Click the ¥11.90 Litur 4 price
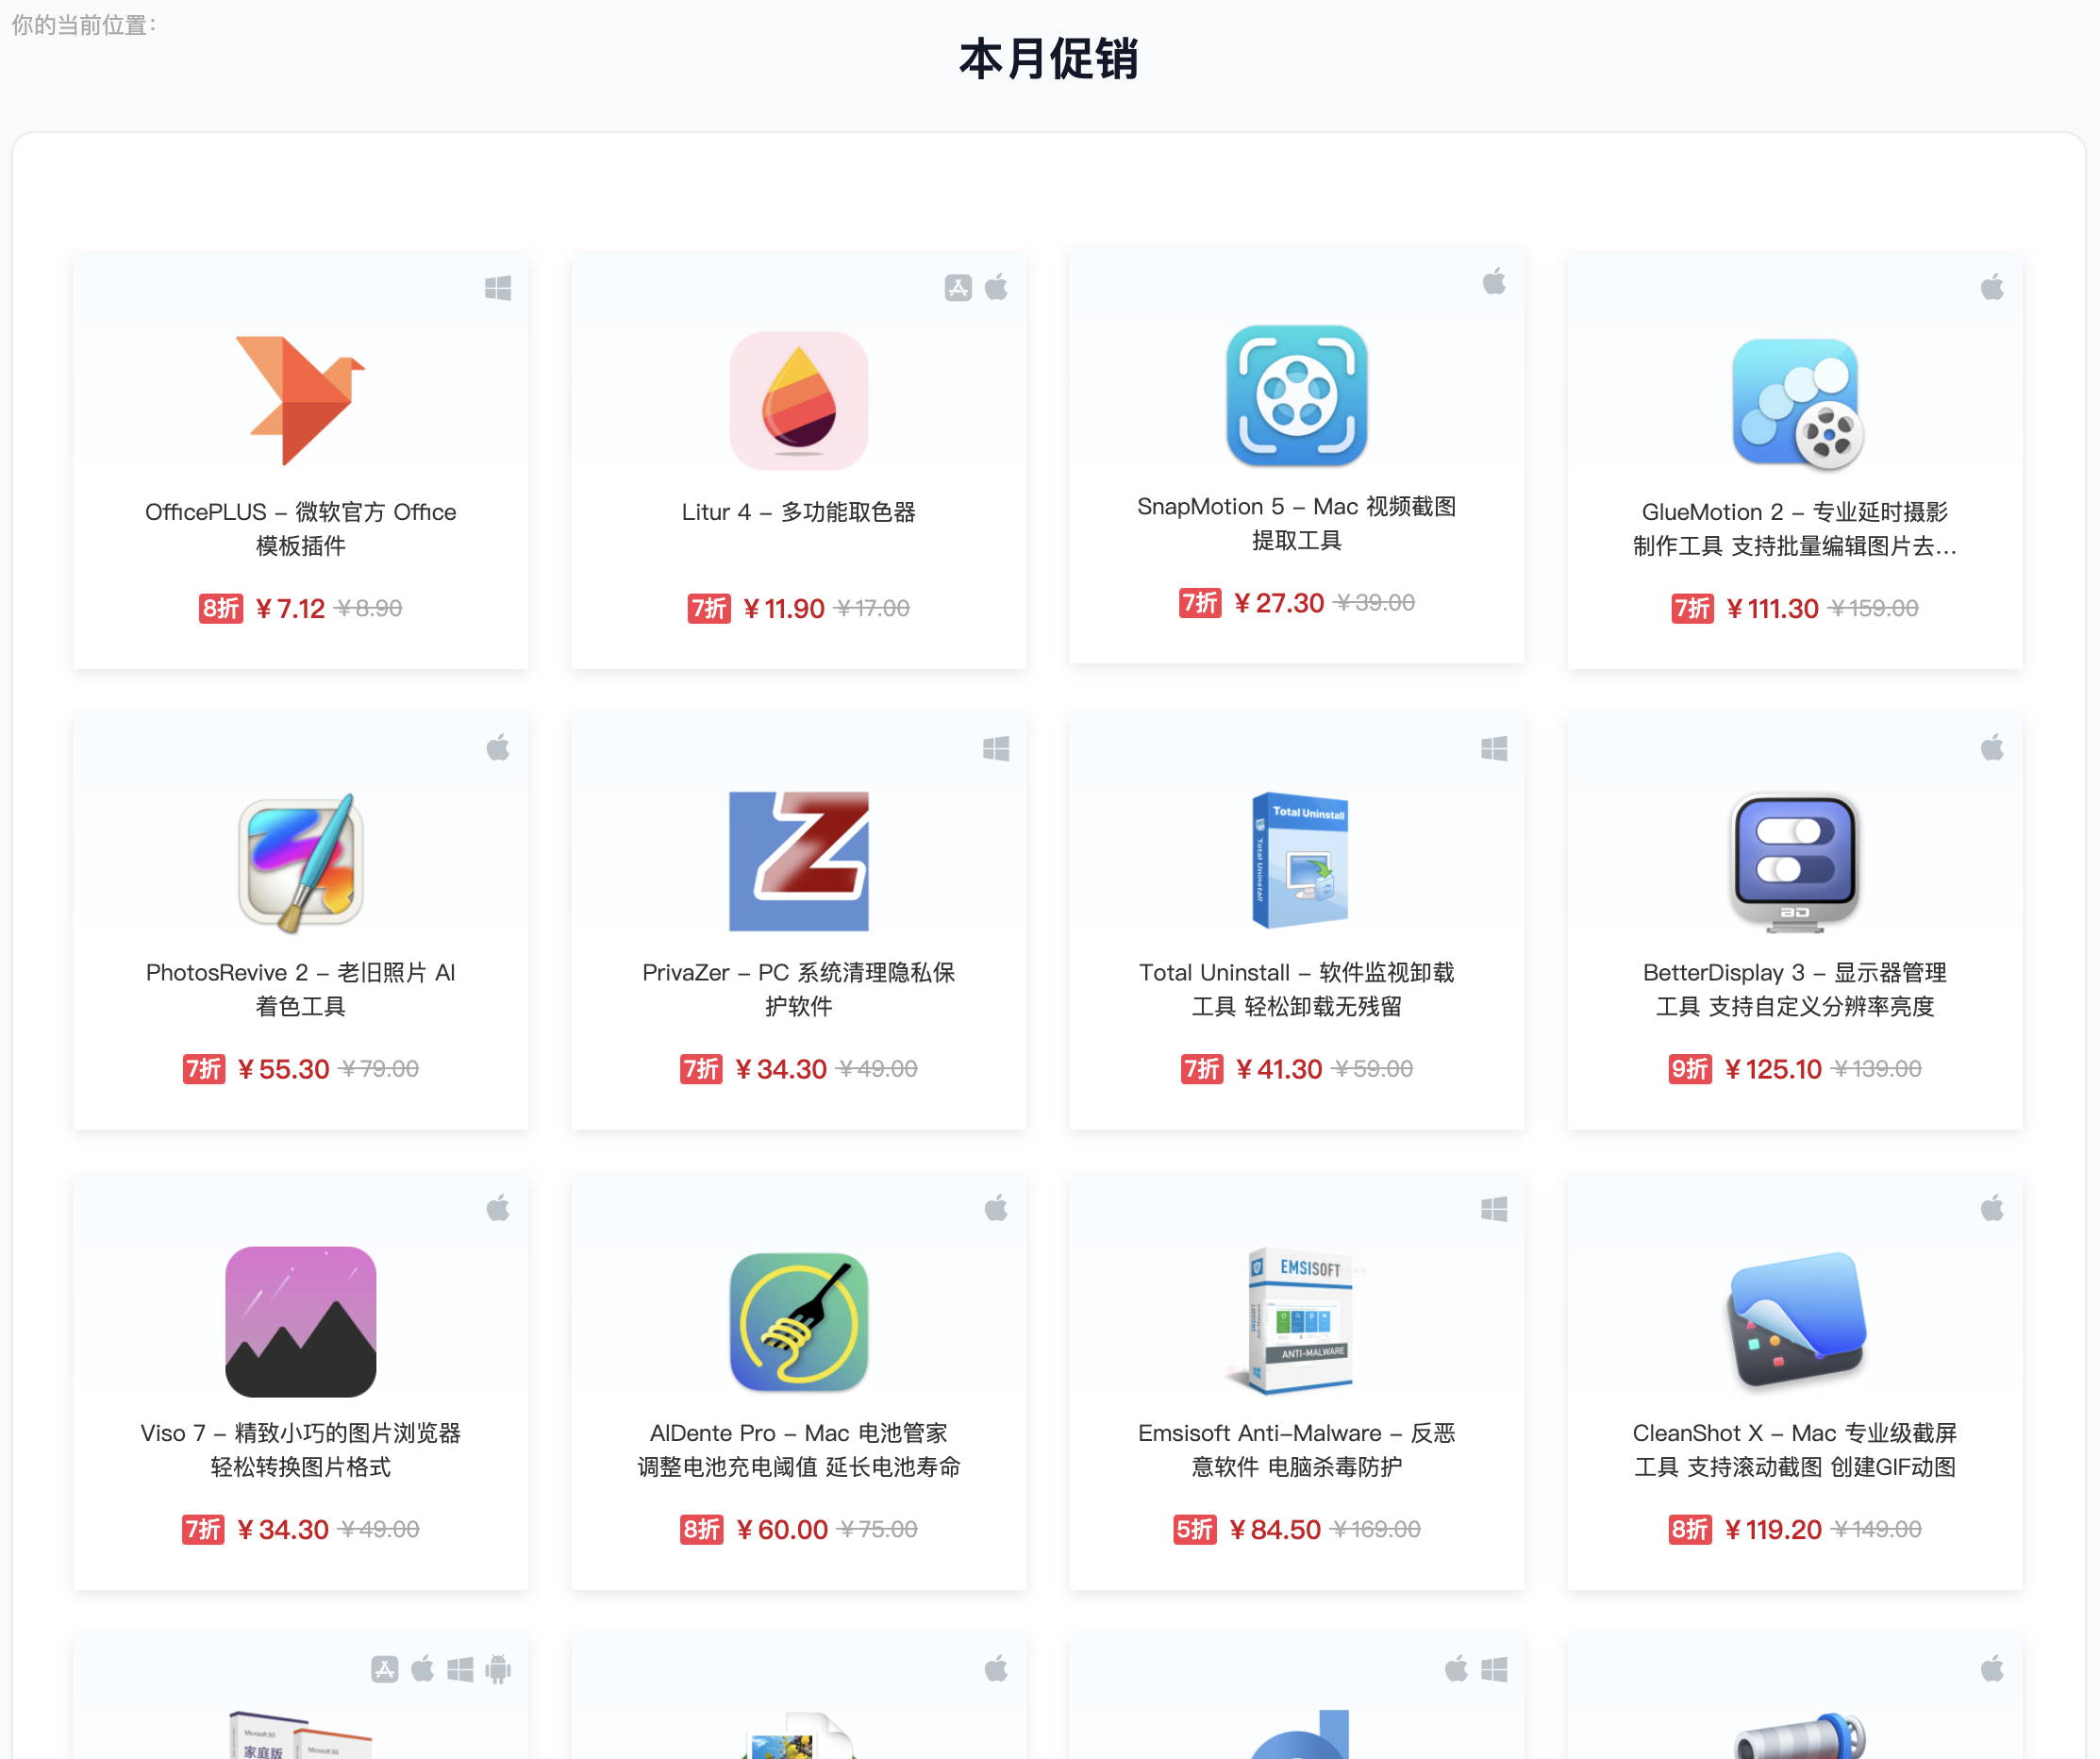The height and width of the screenshot is (1759, 2100). pyautogui.click(x=784, y=609)
